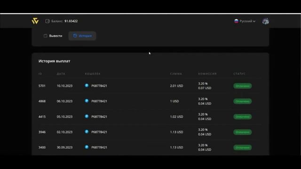Open the user avatar profile menu
This screenshot has height=169, width=301.
[x=265, y=21]
